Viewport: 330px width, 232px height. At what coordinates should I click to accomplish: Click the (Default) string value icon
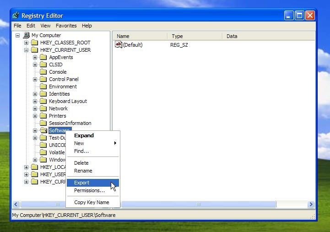[x=119, y=44]
